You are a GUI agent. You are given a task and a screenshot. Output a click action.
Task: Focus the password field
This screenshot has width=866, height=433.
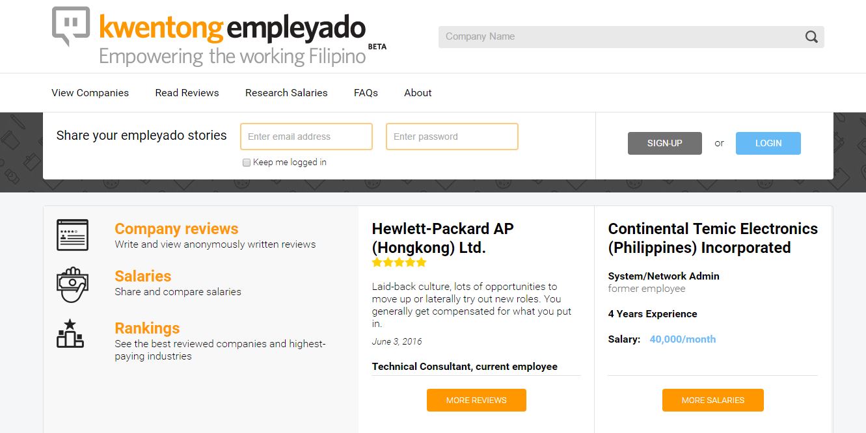(452, 137)
